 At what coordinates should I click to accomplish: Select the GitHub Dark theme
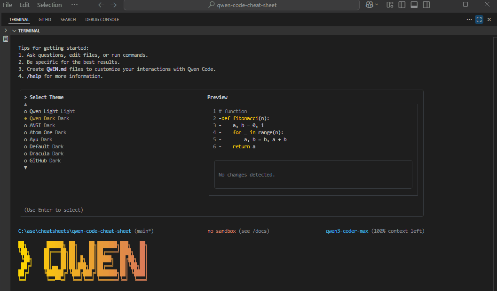point(42,161)
